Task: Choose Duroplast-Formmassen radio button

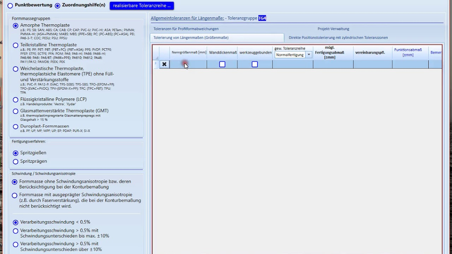Action: click(x=16, y=126)
